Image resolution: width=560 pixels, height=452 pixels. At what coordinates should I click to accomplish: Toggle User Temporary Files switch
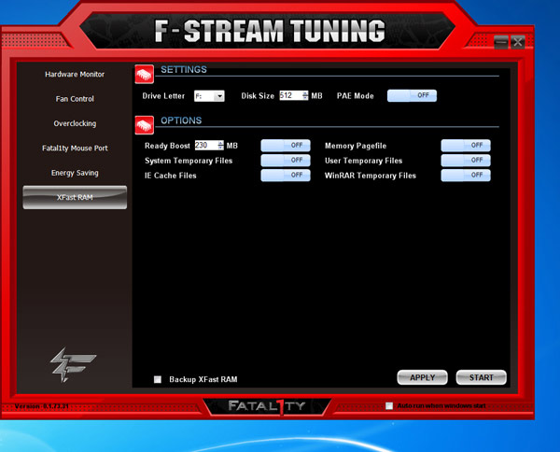tap(466, 161)
